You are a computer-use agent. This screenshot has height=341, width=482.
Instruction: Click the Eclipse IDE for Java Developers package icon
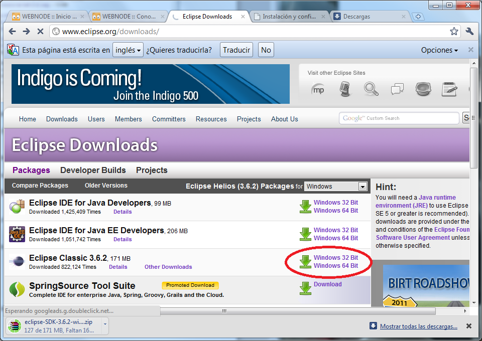point(17,206)
